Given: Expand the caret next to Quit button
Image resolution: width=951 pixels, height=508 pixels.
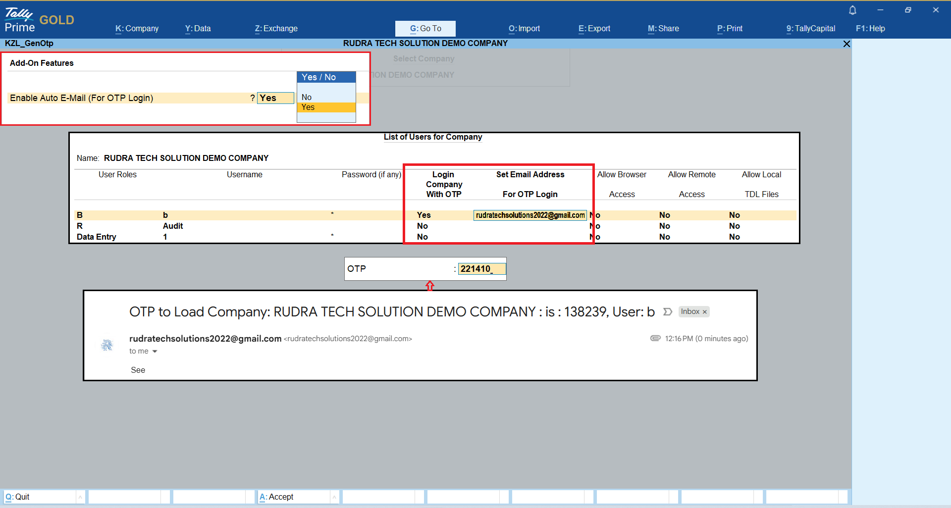Looking at the screenshot, I should 80,497.
